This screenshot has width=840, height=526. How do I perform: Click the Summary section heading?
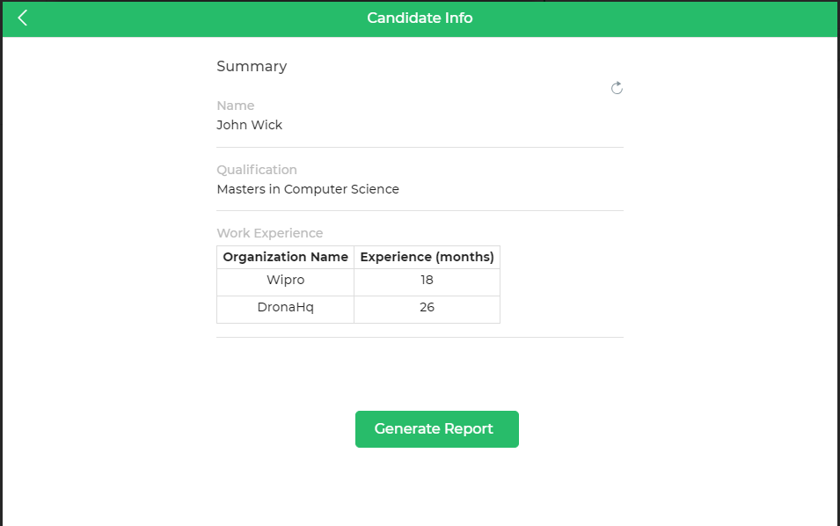click(x=252, y=66)
